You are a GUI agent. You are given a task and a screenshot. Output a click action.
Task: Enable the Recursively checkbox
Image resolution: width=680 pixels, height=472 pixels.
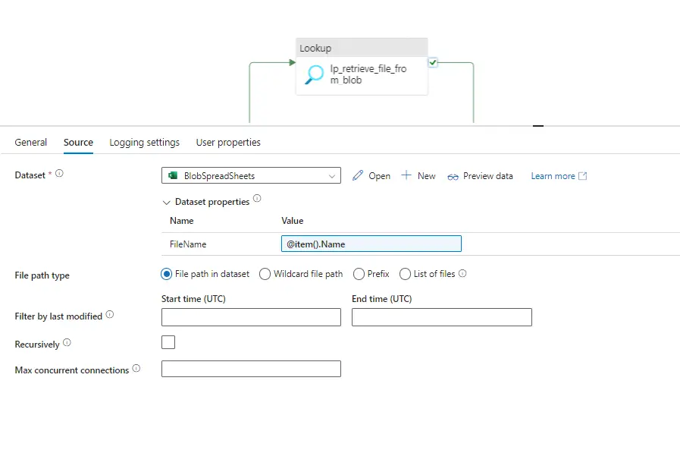[168, 342]
